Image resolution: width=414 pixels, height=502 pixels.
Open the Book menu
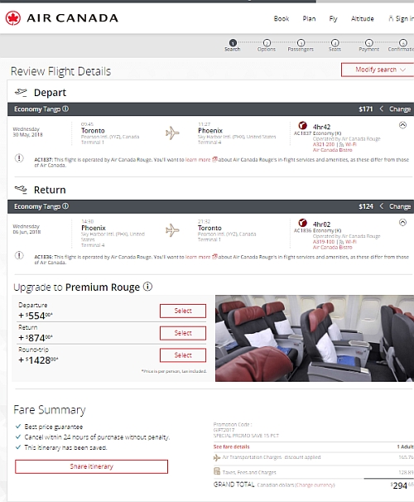[x=282, y=18]
